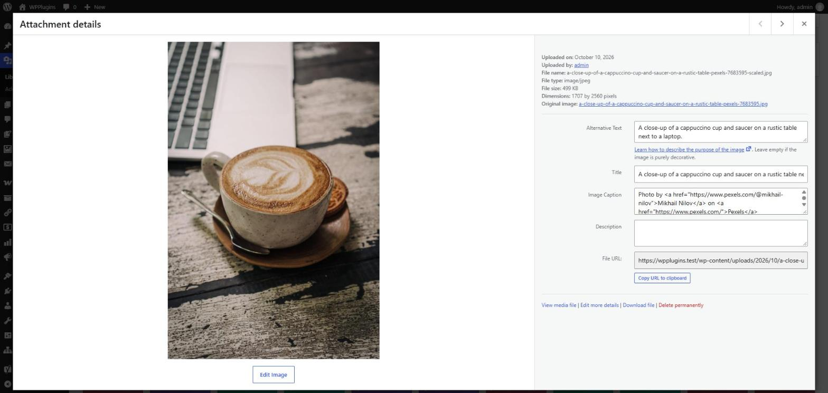Open the Plugins icon in the sidebar
This screenshot has width=828, height=393.
[7, 291]
